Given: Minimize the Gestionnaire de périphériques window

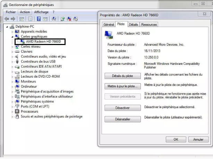Looking at the screenshot, I should click(196, 4).
